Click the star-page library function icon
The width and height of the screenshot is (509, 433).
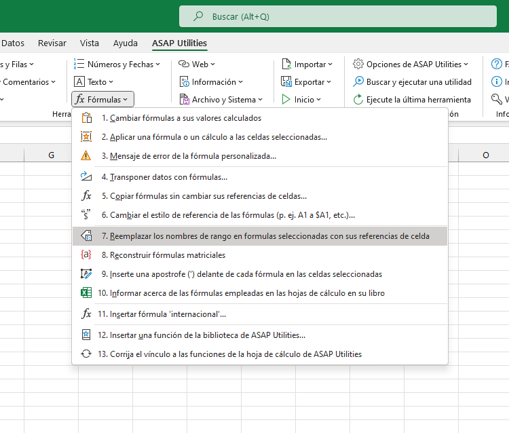click(86, 335)
